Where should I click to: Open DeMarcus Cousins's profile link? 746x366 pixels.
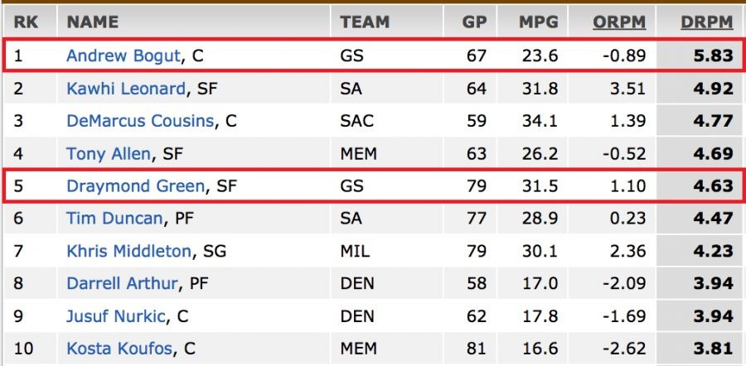pyautogui.click(x=140, y=121)
